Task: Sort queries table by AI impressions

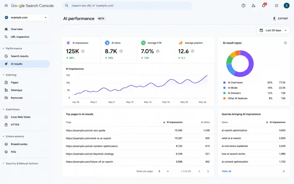Action: coord(275,122)
